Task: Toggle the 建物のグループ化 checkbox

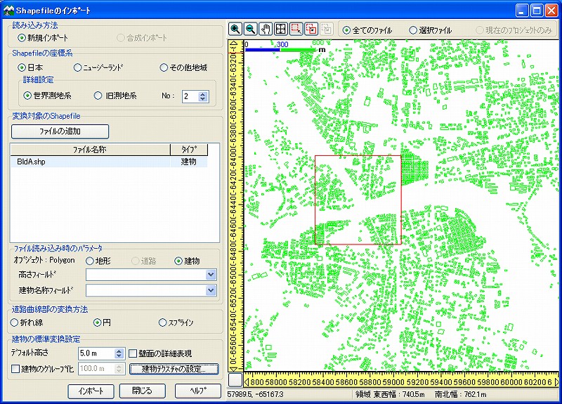Action: pos(15,368)
